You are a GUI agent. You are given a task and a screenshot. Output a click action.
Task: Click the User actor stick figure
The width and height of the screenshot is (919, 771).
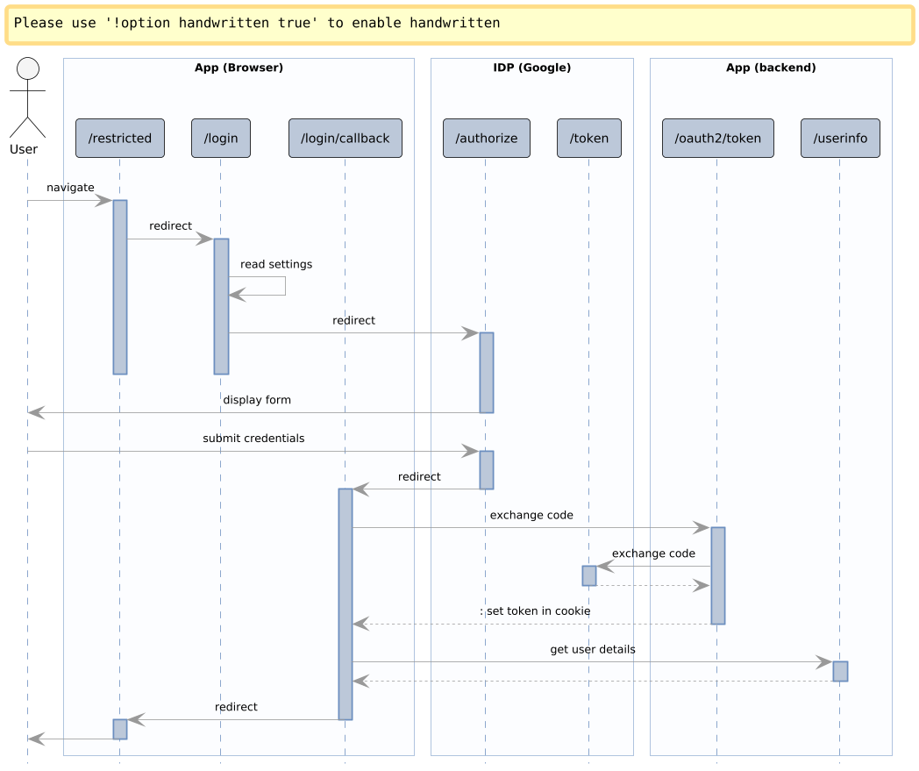click(x=27, y=97)
